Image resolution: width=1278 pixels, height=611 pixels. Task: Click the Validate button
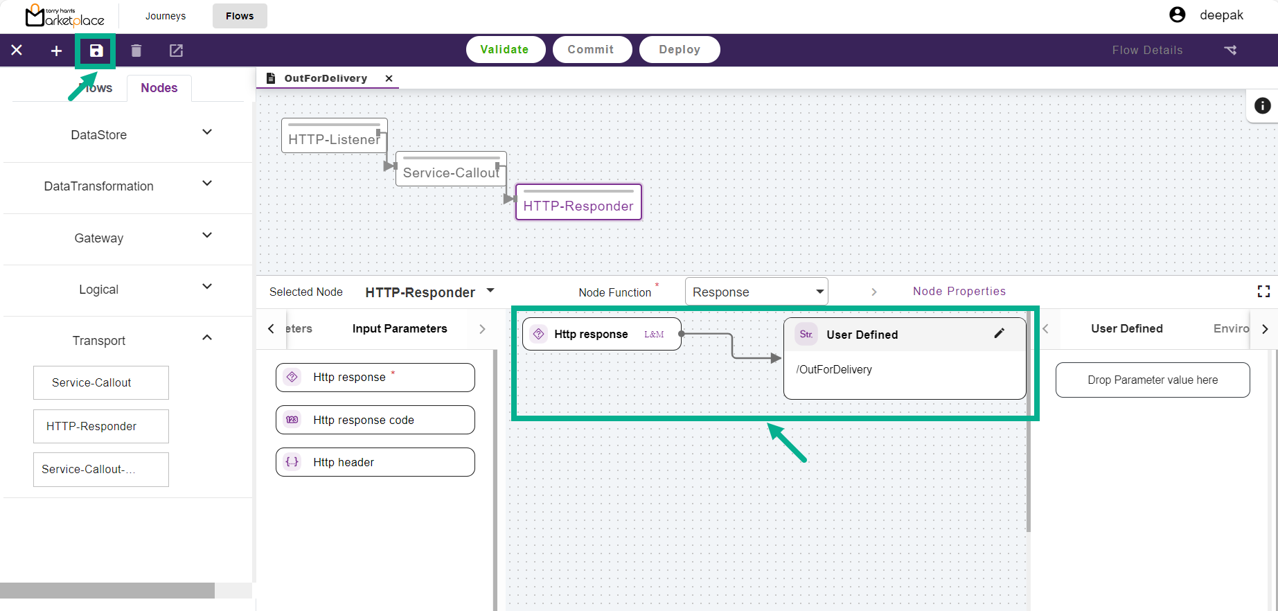coord(505,50)
